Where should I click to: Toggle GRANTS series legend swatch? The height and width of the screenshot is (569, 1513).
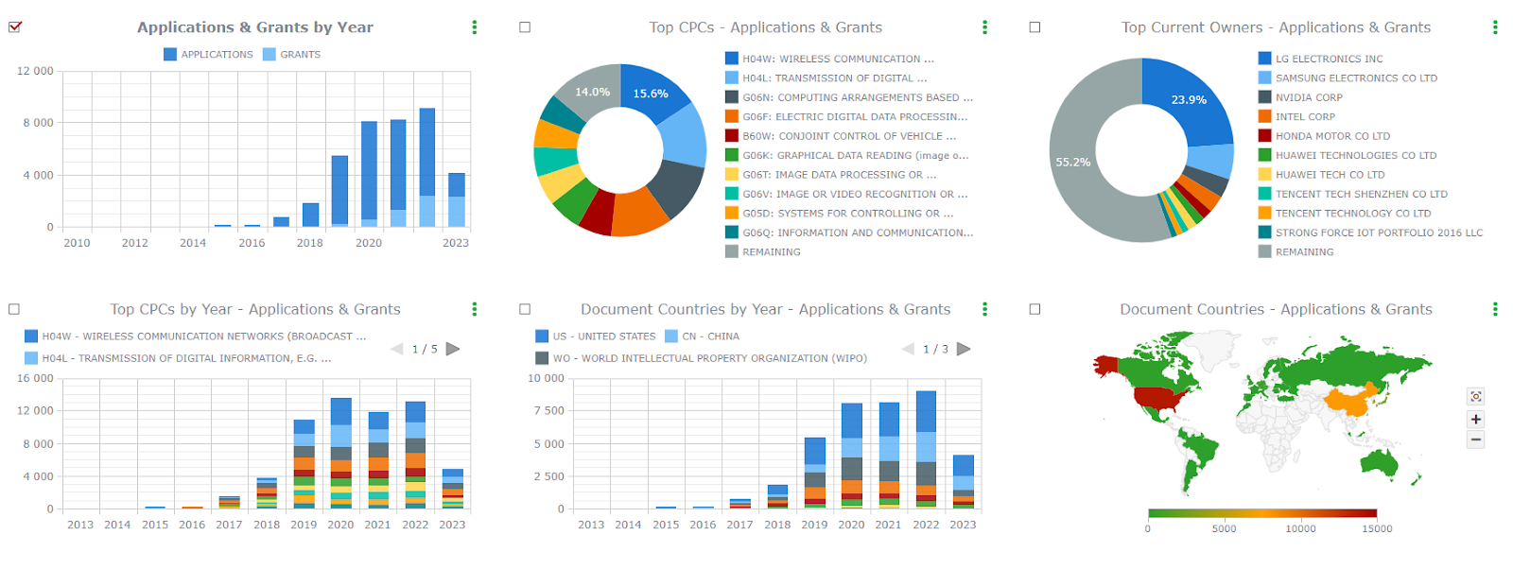pyautogui.click(x=270, y=55)
